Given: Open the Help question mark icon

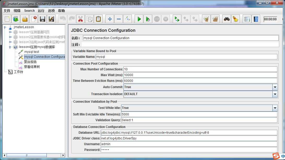Looking at the screenshot, I should (256, 19).
